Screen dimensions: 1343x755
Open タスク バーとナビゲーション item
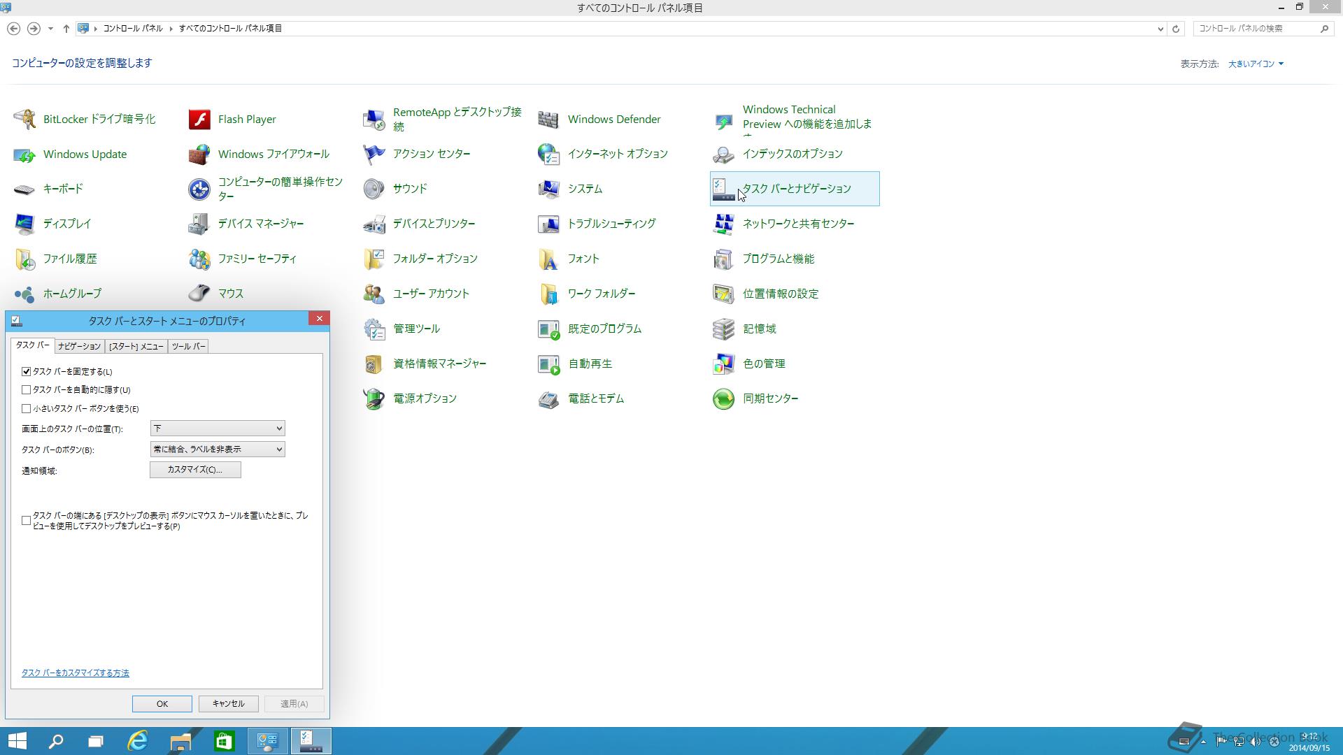(x=795, y=189)
